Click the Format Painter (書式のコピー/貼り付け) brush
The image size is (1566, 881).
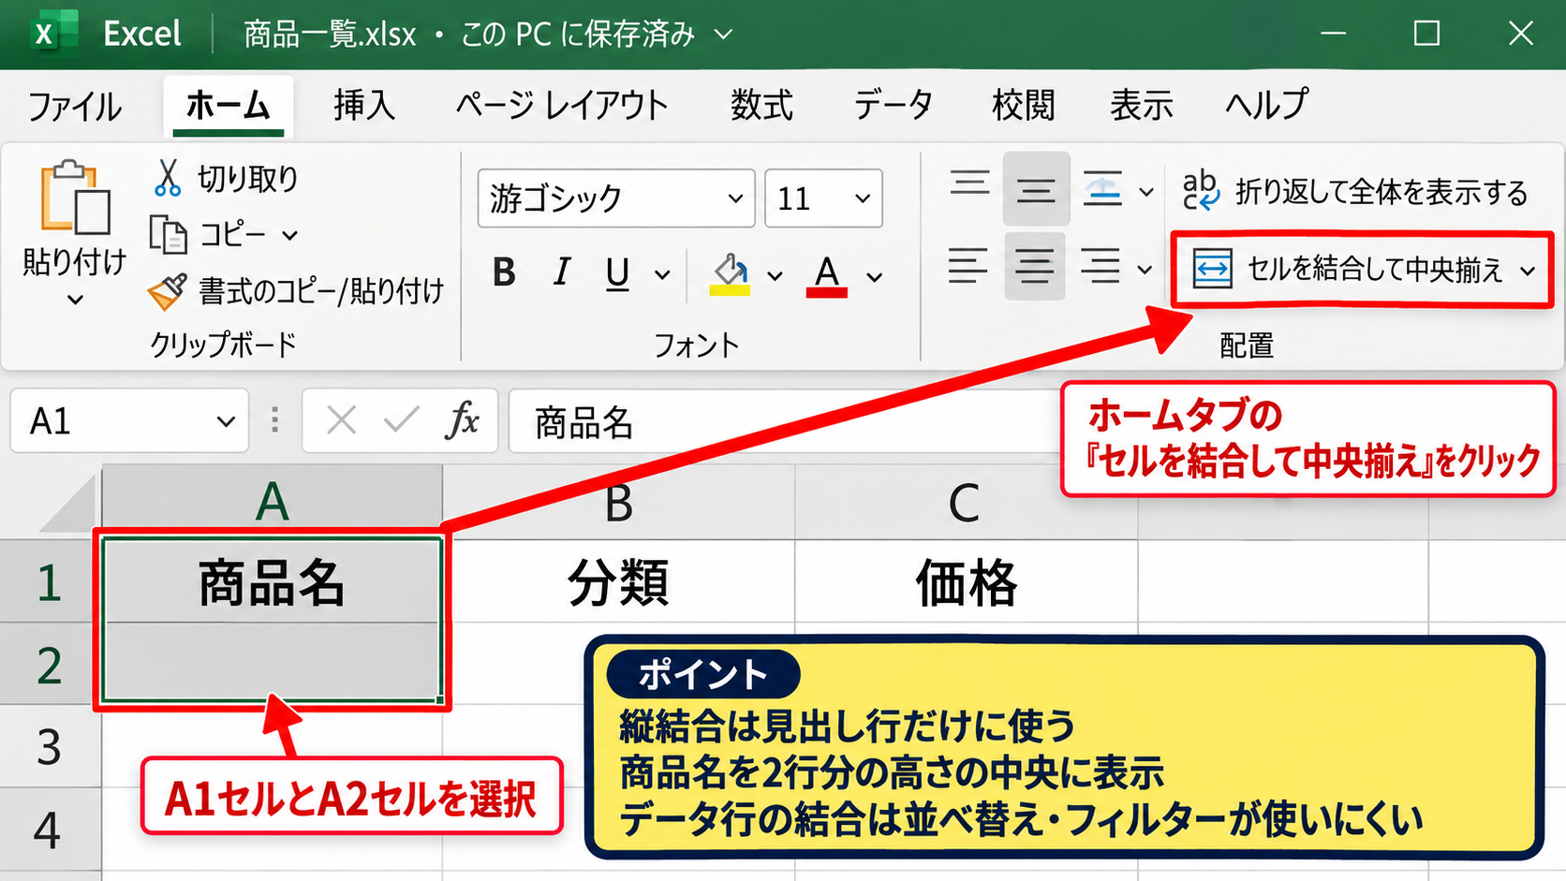click(x=168, y=291)
